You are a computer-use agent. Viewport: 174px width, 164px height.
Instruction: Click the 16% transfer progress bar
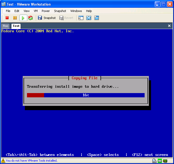(86, 95)
